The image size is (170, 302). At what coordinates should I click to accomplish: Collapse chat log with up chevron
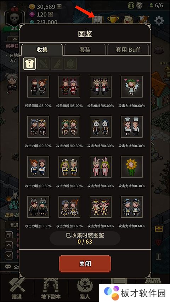click(x=8, y=245)
